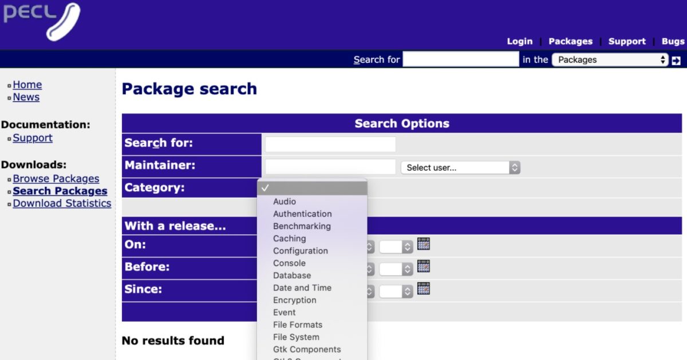The height and width of the screenshot is (360, 687).
Task: Click the search go arrow icon
Action: [x=676, y=60]
